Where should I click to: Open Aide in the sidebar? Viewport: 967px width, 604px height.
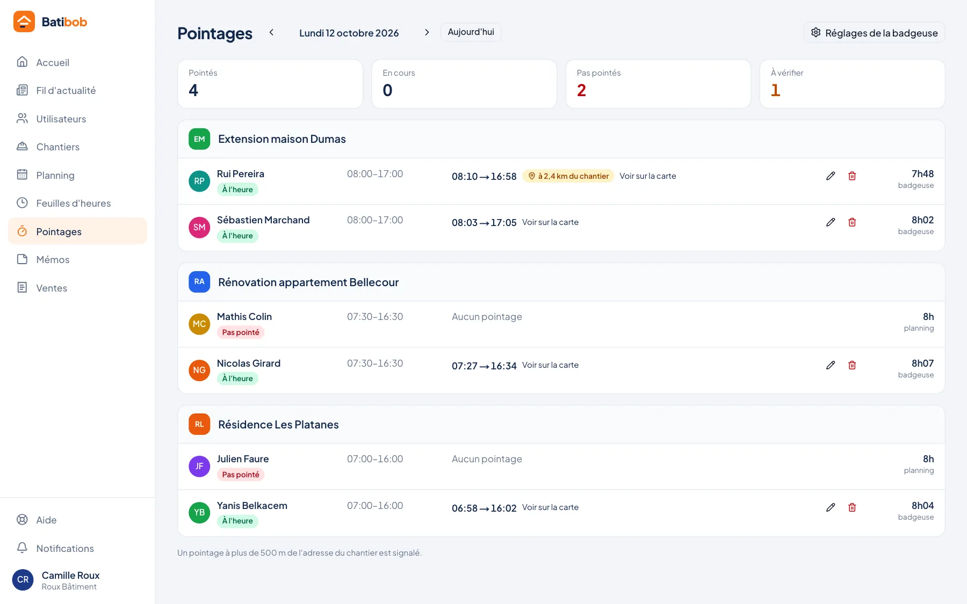78,520
